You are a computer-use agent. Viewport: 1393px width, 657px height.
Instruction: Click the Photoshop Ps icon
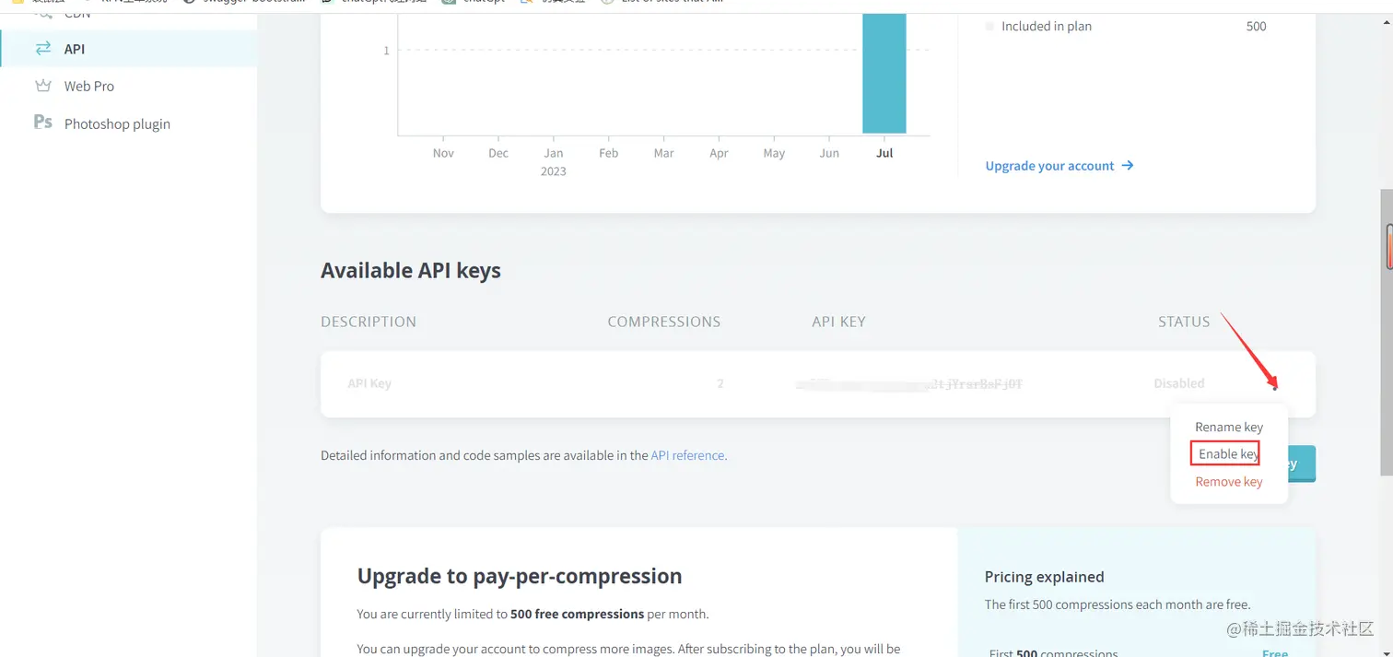43,123
